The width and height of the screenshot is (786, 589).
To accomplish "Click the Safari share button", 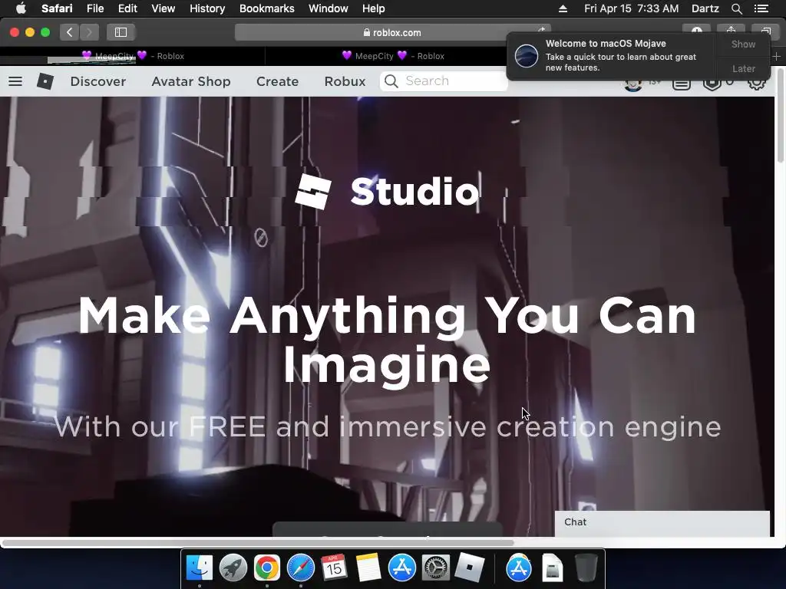I will (731, 31).
